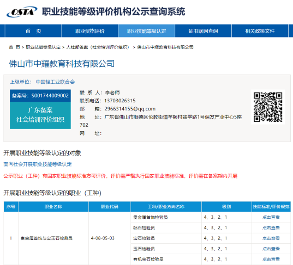This screenshot has height=265, width=293.
Task: Click the 技能标准/评价规范 column header
Action: [x=271, y=206]
